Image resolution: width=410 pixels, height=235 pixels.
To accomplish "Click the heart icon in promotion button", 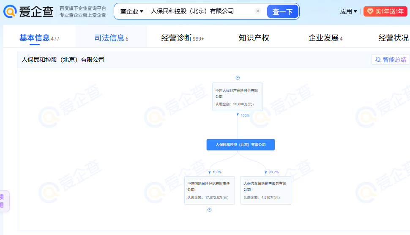I will tap(370, 11).
